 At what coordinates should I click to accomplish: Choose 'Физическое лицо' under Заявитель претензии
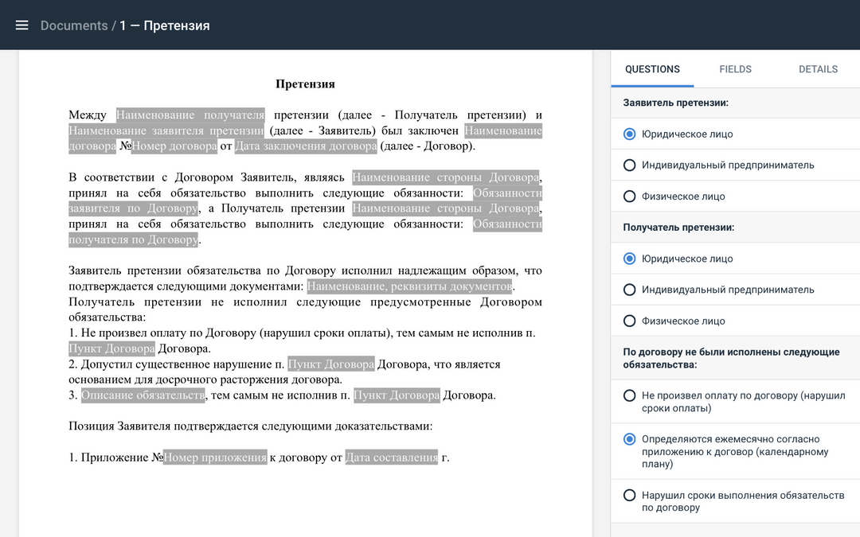point(630,197)
